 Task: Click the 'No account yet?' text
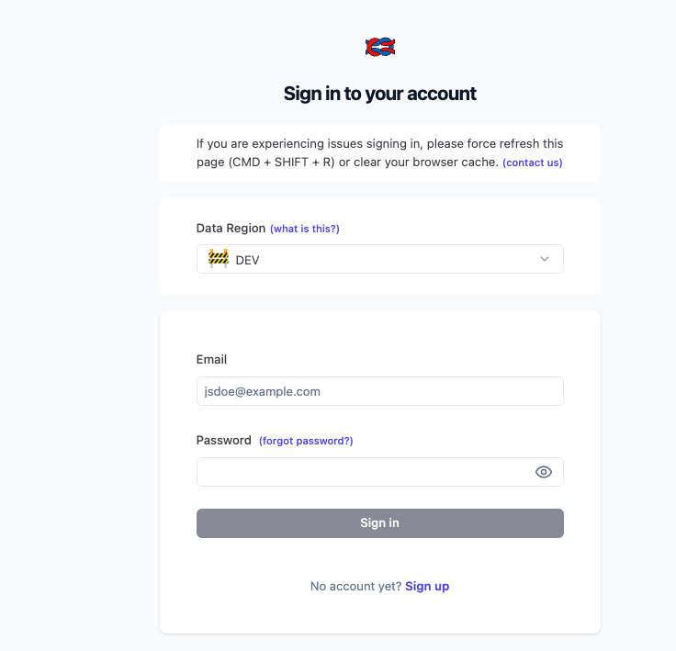[x=355, y=586]
